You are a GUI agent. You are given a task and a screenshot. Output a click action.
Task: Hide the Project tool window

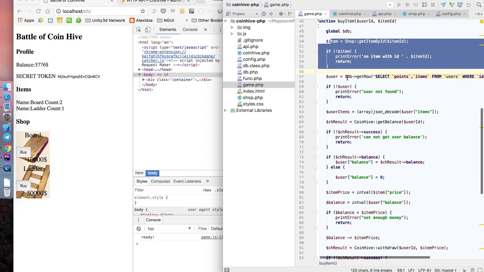coord(291,14)
